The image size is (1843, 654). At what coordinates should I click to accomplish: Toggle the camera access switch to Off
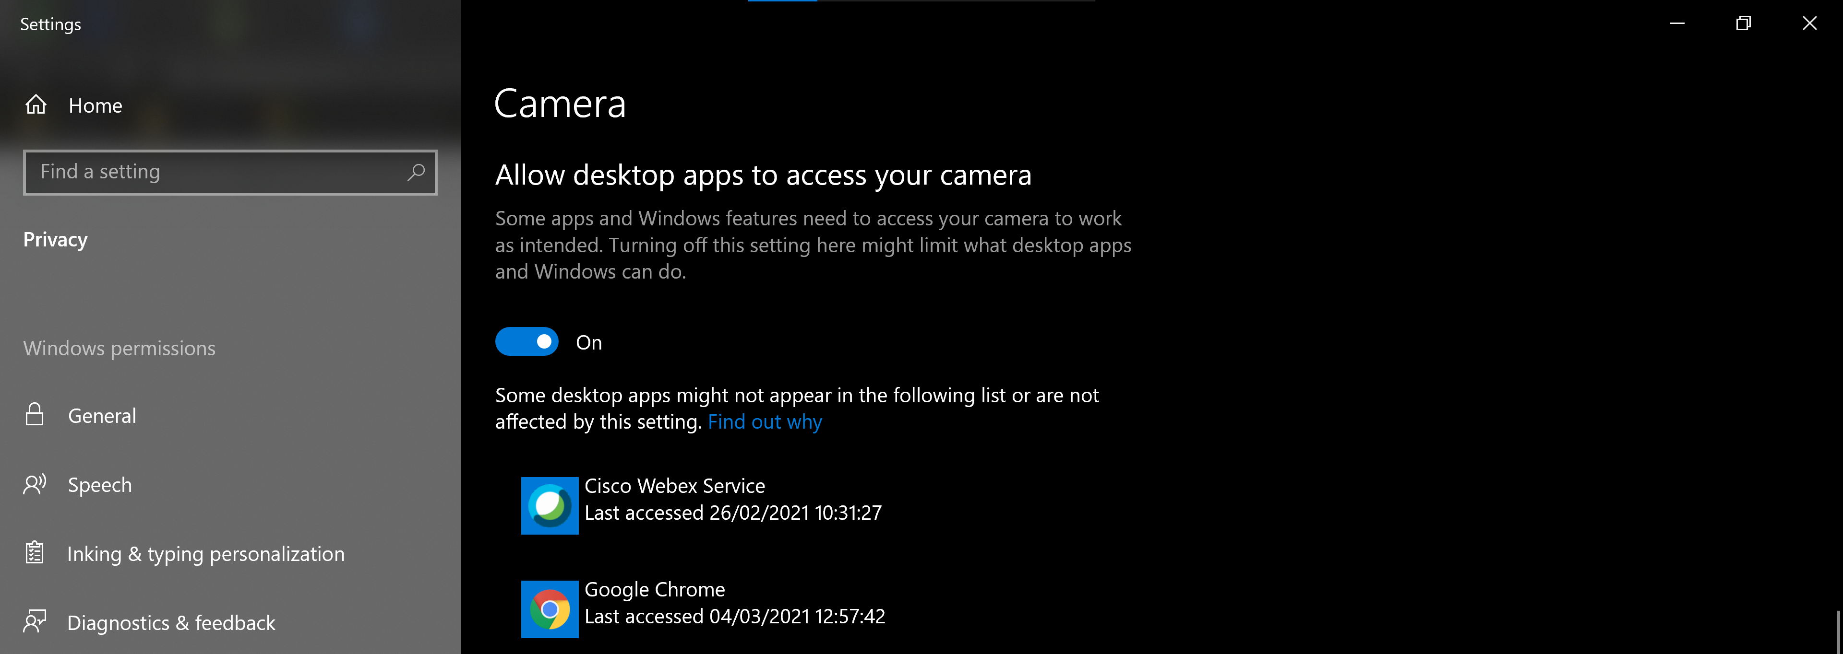tap(527, 342)
